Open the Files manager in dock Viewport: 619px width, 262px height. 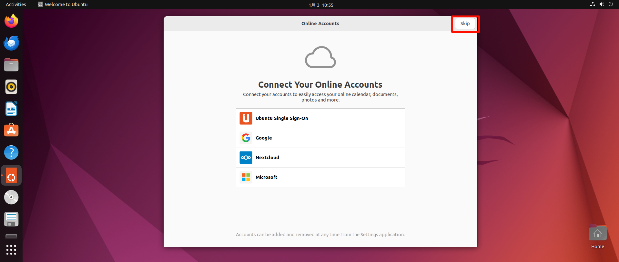11,65
